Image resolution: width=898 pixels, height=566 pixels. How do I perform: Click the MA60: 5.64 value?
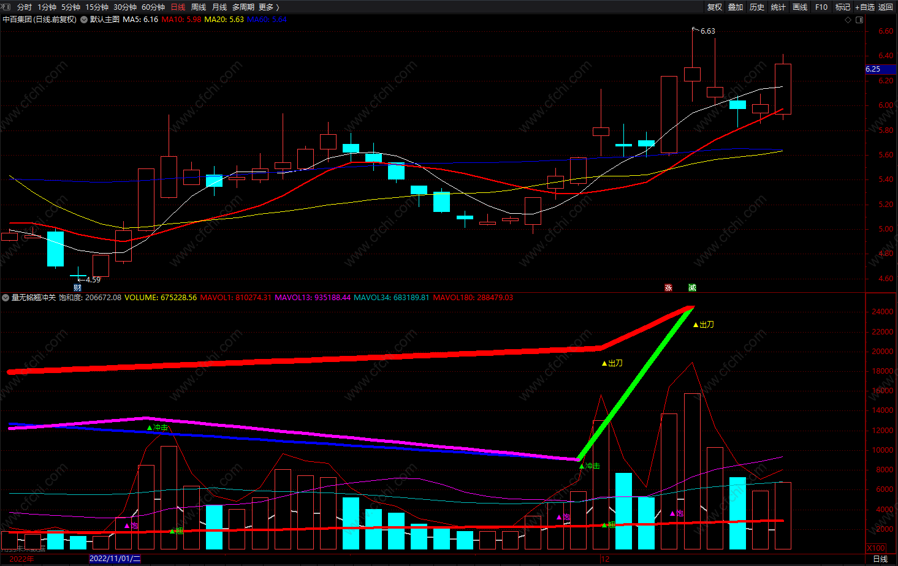(x=267, y=20)
